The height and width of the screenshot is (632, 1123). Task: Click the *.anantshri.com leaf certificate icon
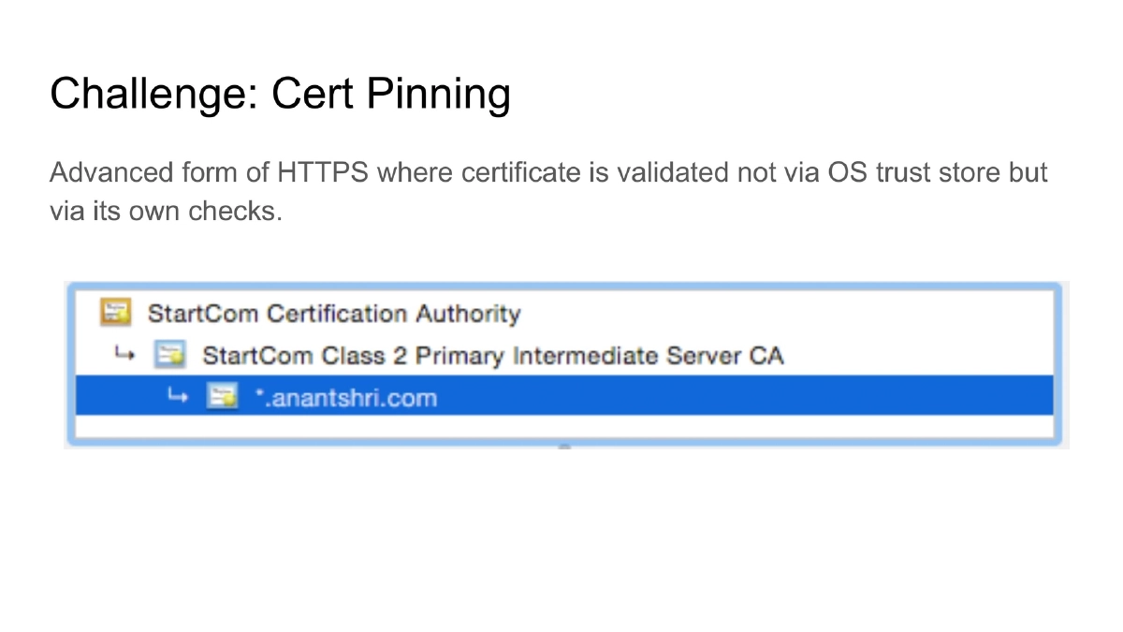[222, 397]
